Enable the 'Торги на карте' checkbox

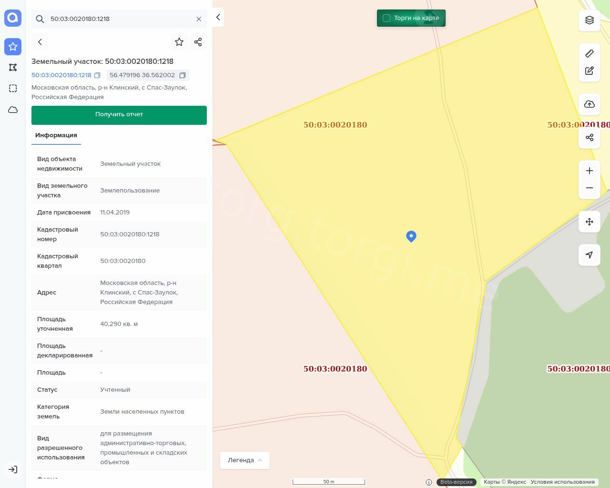[386, 18]
